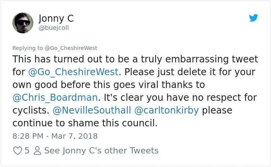The height and width of the screenshot is (167, 271).
Task: Open Jonny C's profile picture
Action: (x=23, y=23)
